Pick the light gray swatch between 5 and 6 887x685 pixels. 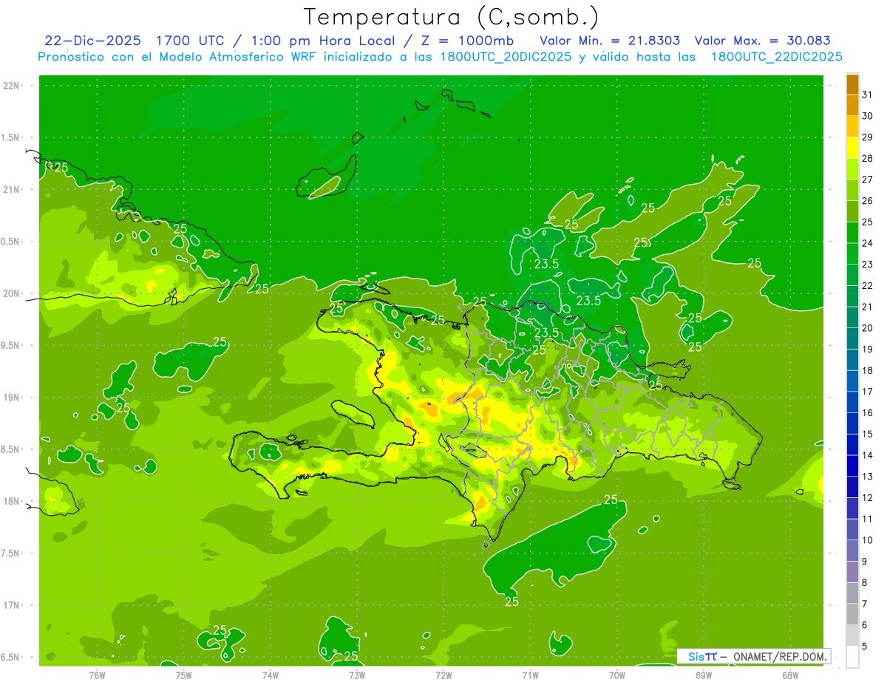[x=852, y=635]
